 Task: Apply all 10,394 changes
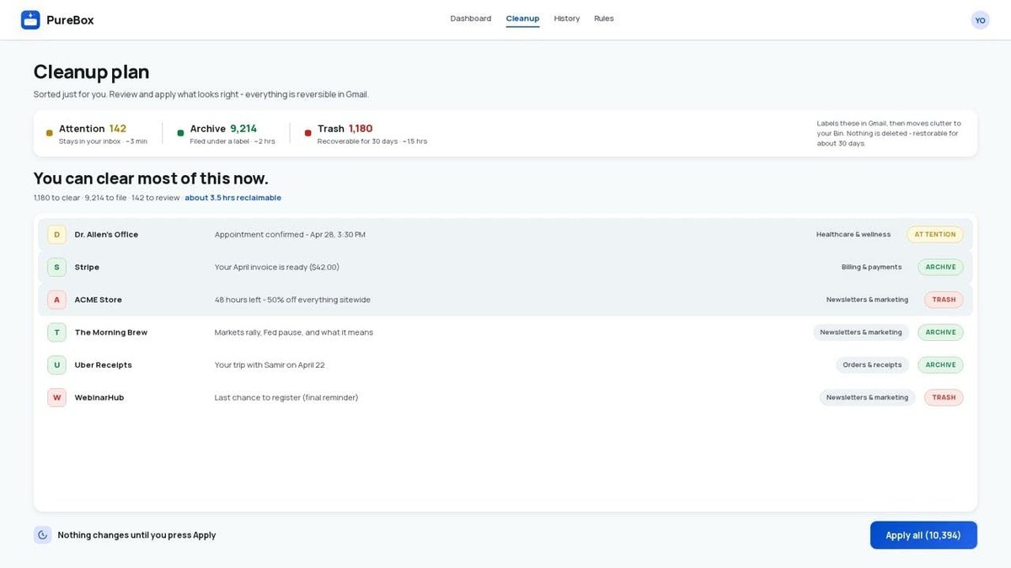coord(923,535)
